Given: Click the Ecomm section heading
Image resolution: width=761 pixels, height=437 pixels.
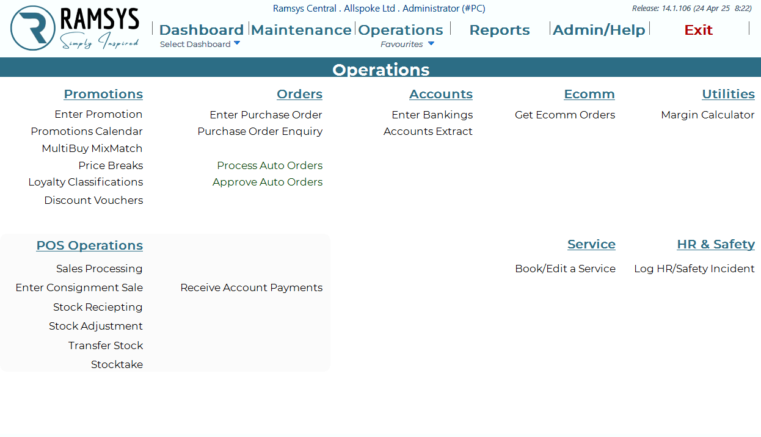Looking at the screenshot, I should click(x=589, y=94).
